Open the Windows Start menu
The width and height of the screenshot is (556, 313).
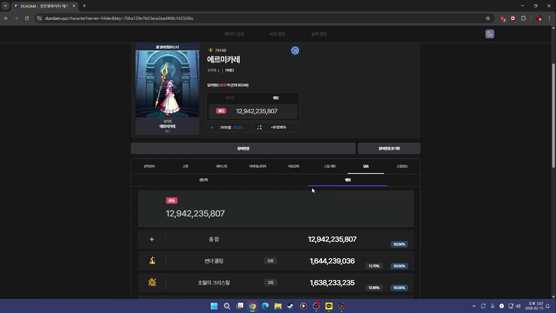214,306
